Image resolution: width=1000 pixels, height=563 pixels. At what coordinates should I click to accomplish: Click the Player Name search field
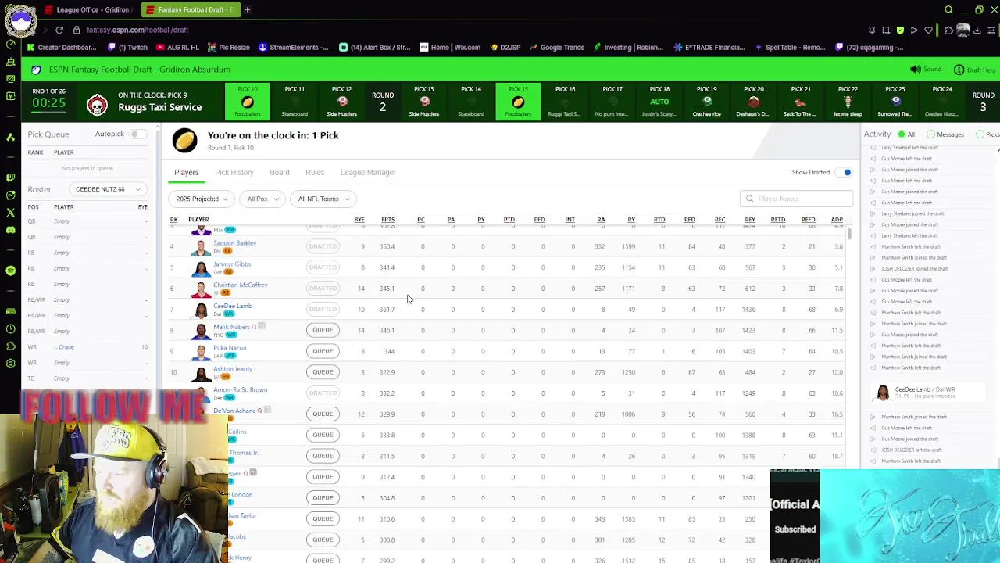796,199
